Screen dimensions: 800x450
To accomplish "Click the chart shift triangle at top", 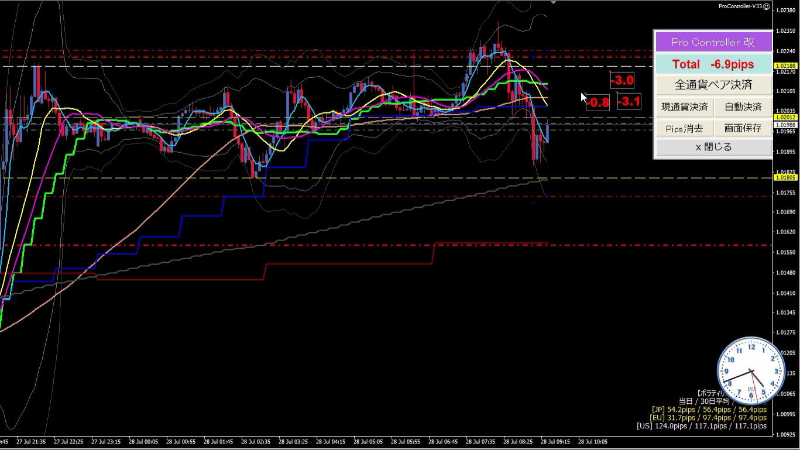I will point(554,2).
